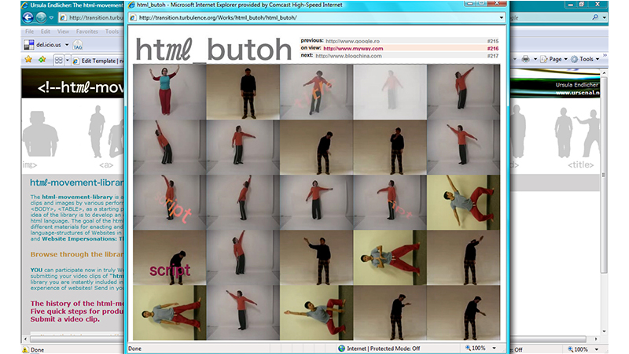Expand command bar overflow chevrons
The width and height of the screenshot is (629, 354).
point(605,56)
